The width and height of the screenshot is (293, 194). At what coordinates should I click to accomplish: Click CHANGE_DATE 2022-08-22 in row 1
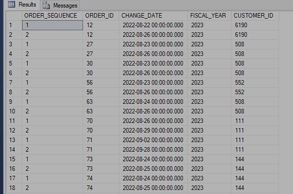[153, 25]
